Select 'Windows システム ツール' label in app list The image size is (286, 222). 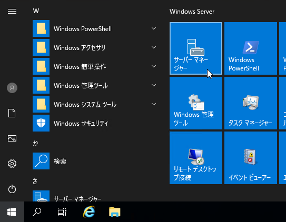click(85, 104)
